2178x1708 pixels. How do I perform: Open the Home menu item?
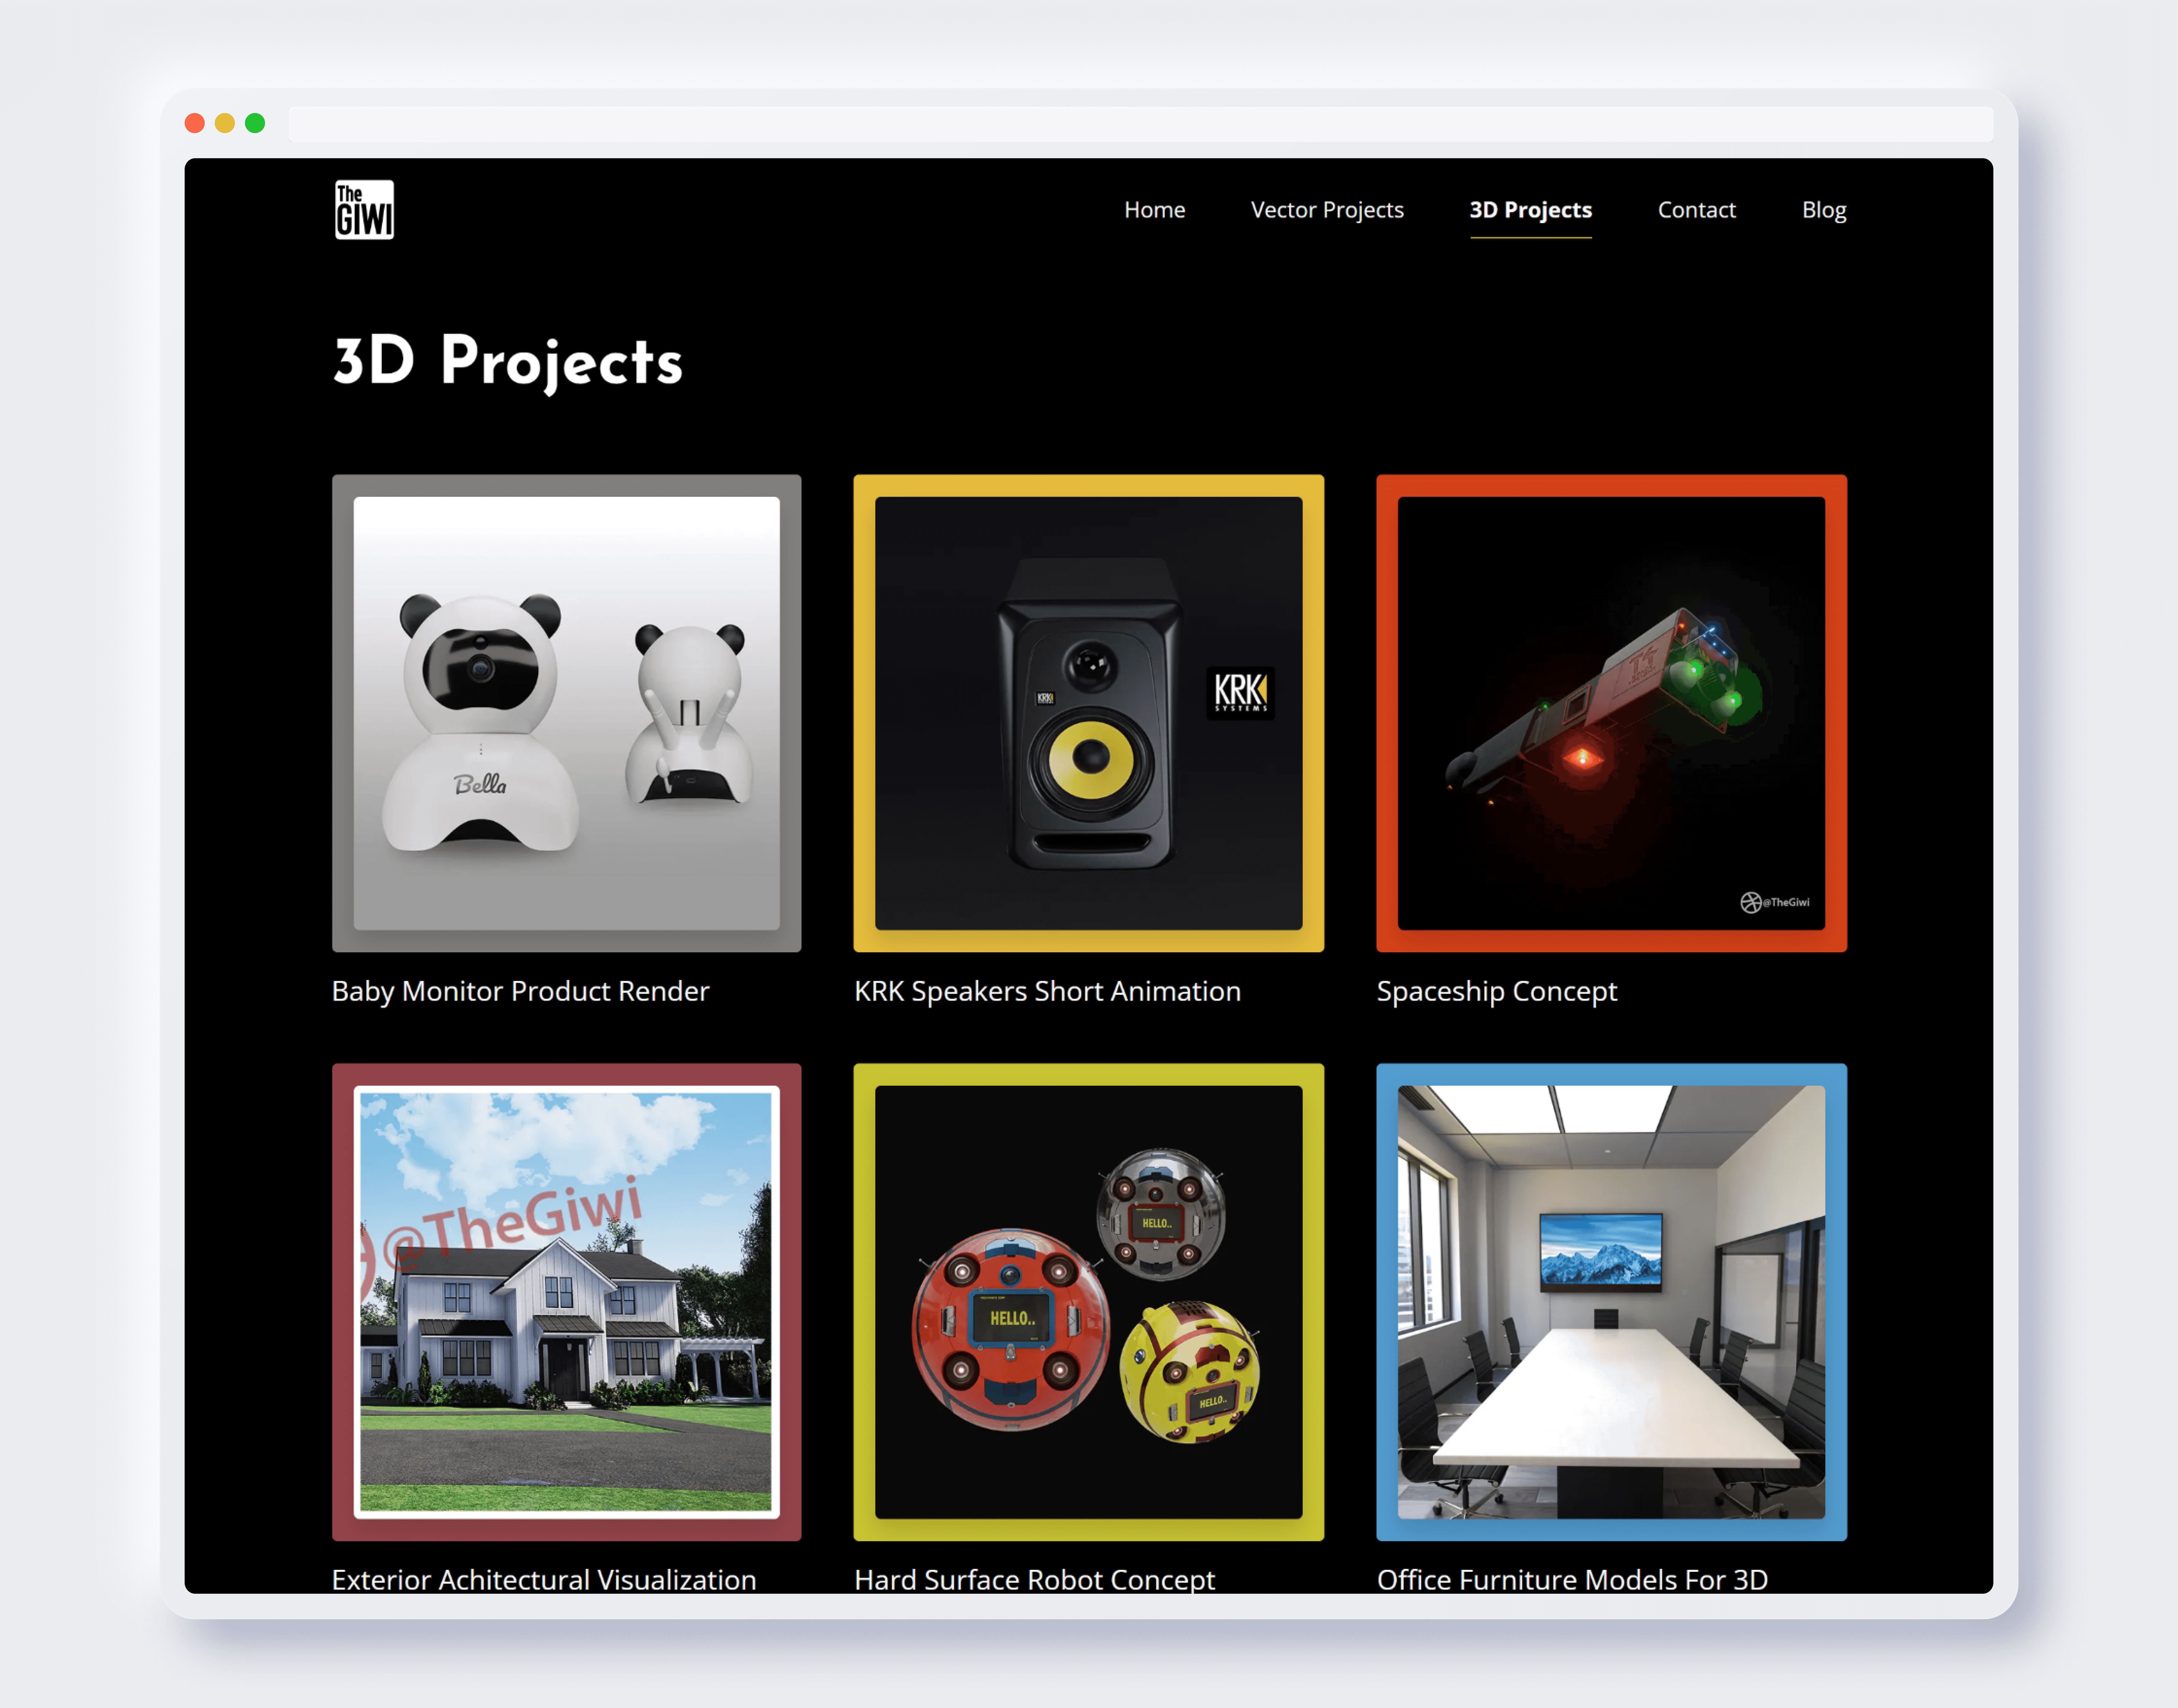1154,210
